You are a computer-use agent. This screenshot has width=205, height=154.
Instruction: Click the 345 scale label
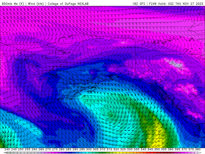click(150, 149)
